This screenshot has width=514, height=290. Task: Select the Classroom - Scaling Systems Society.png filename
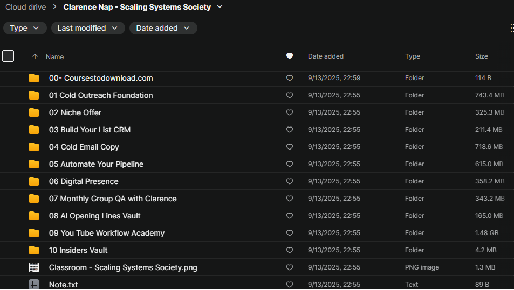click(x=123, y=267)
